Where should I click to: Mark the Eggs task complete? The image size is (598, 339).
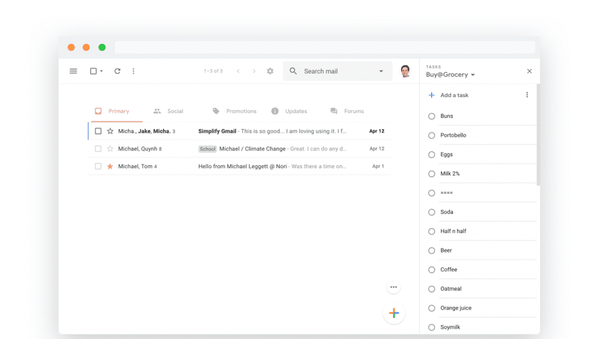pos(431,155)
